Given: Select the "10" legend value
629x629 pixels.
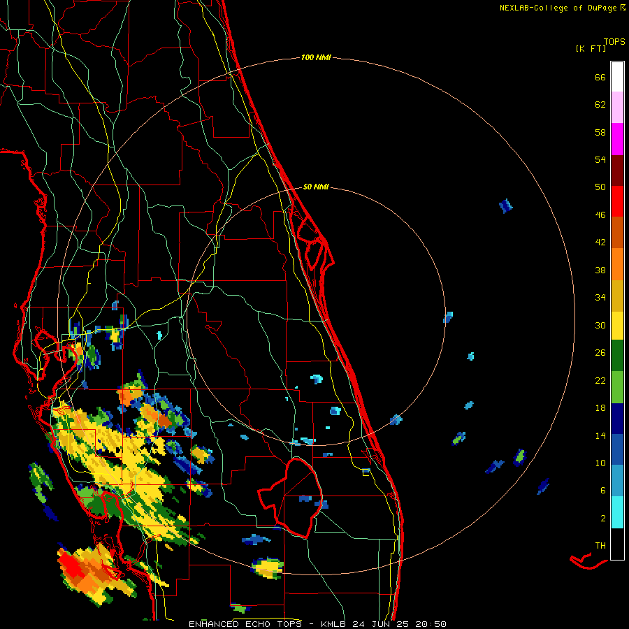Looking at the screenshot, I should [600, 463].
